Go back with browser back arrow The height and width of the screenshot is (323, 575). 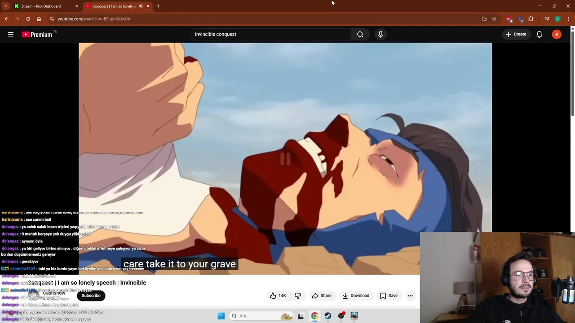6,19
